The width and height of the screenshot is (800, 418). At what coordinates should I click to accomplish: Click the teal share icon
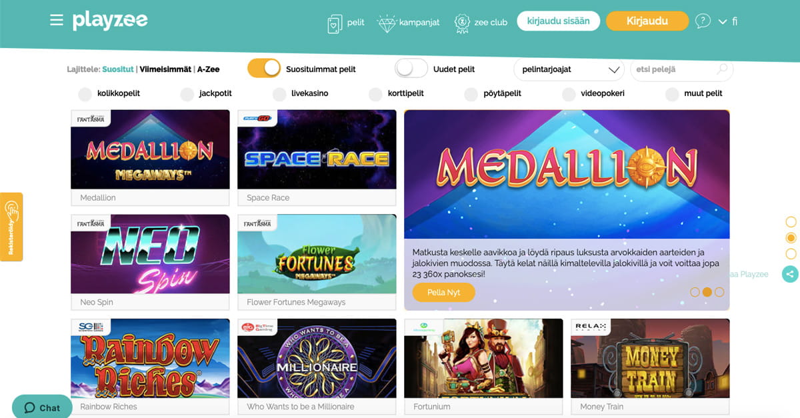click(x=790, y=273)
